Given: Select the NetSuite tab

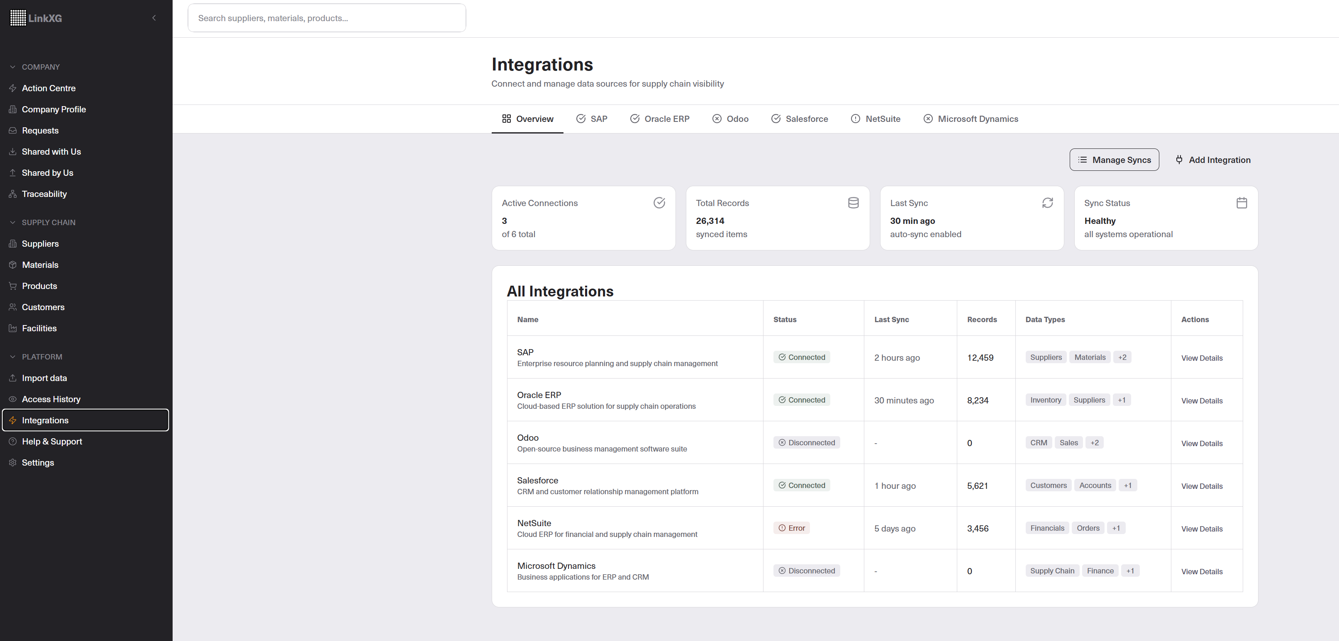Looking at the screenshot, I should pos(876,119).
